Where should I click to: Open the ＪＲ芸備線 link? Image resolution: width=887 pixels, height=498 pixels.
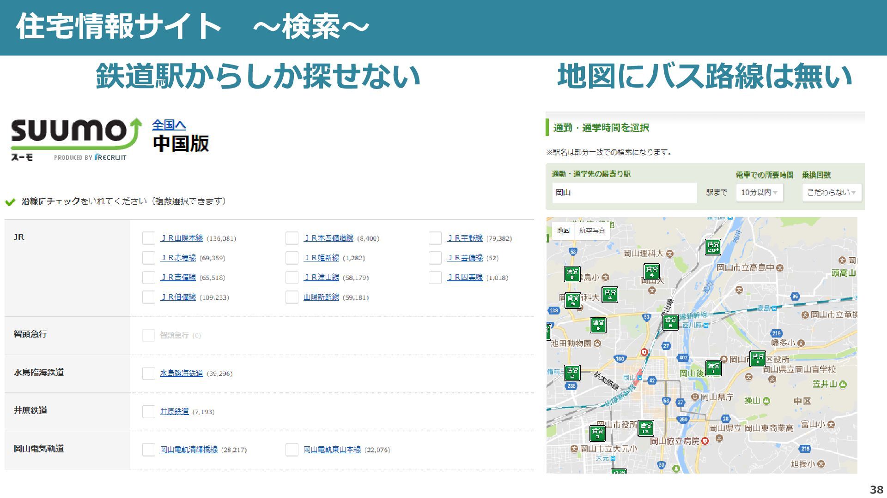465,258
